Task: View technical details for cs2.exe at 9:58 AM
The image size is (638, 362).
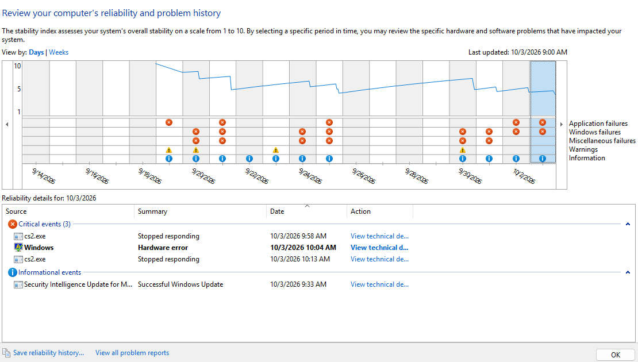Action: 379,236
